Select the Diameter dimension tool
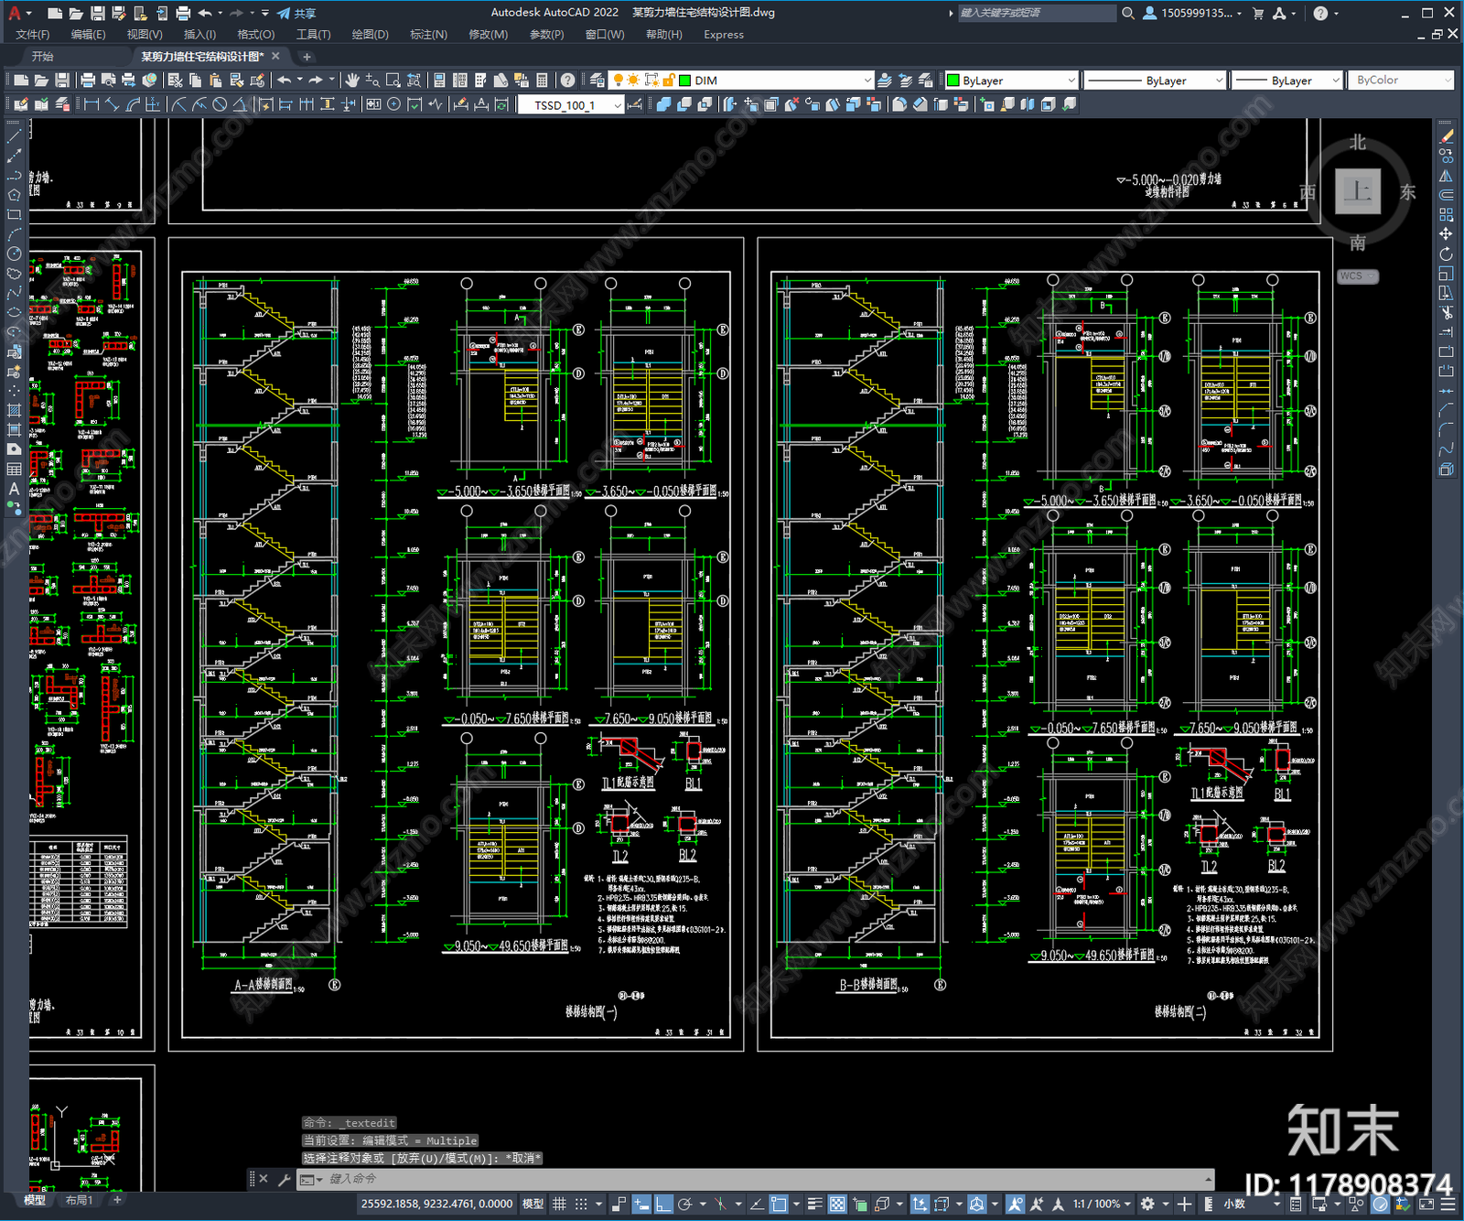The height and width of the screenshot is (1221, 1464). point(220,104)
